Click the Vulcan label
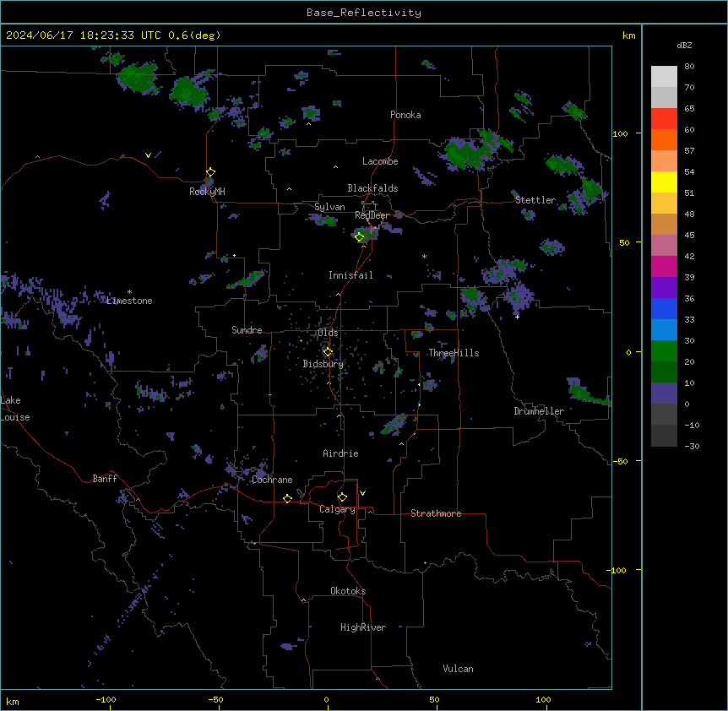Image resolution: width=728 pixels, height=711 pixels. pyautogui.click(x=459, y=669)
